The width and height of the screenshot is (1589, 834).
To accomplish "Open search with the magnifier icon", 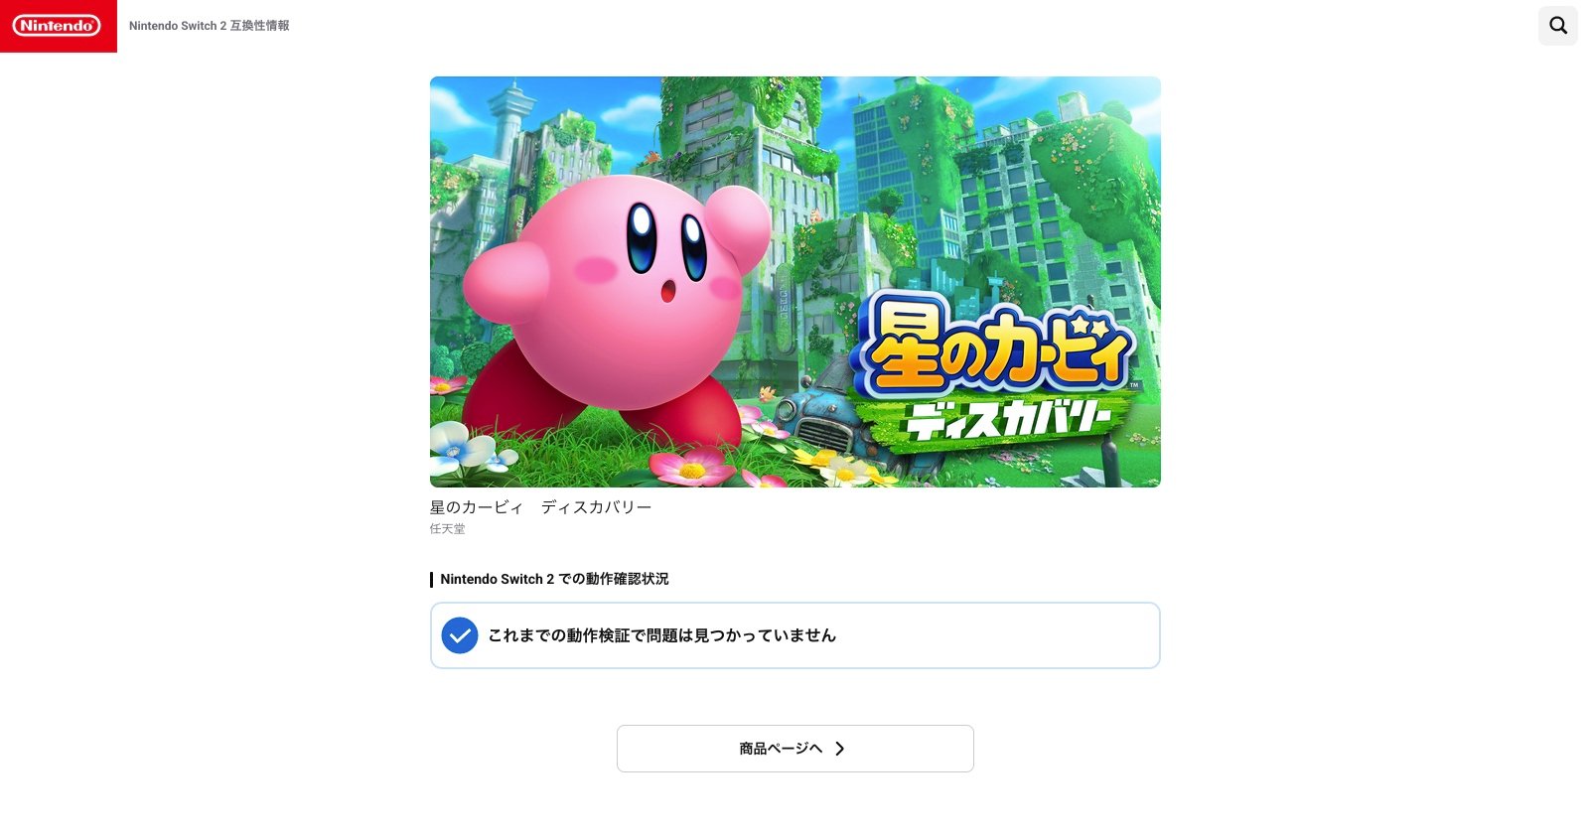I will click(1558, 26).
